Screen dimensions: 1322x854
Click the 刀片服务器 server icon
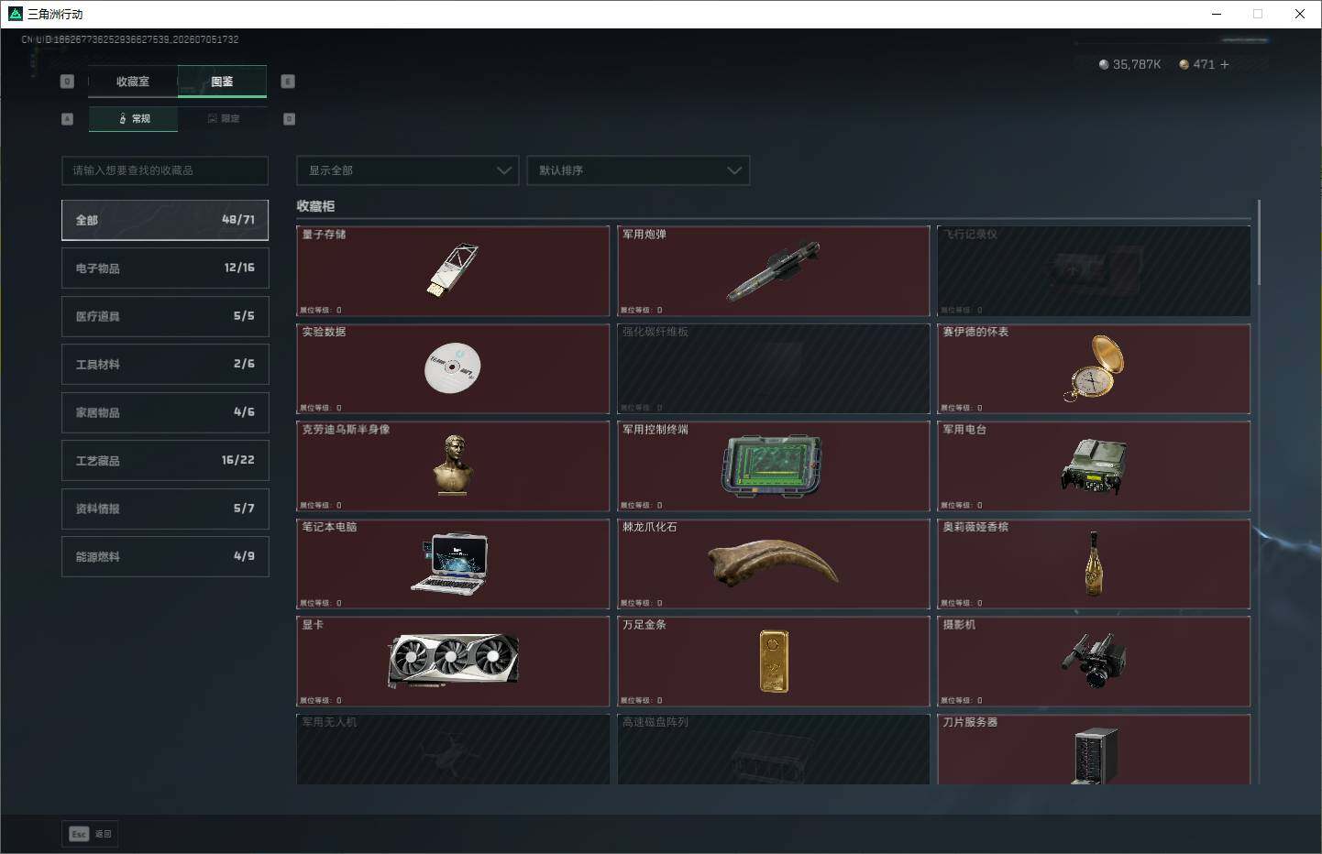click(1095, 756)
